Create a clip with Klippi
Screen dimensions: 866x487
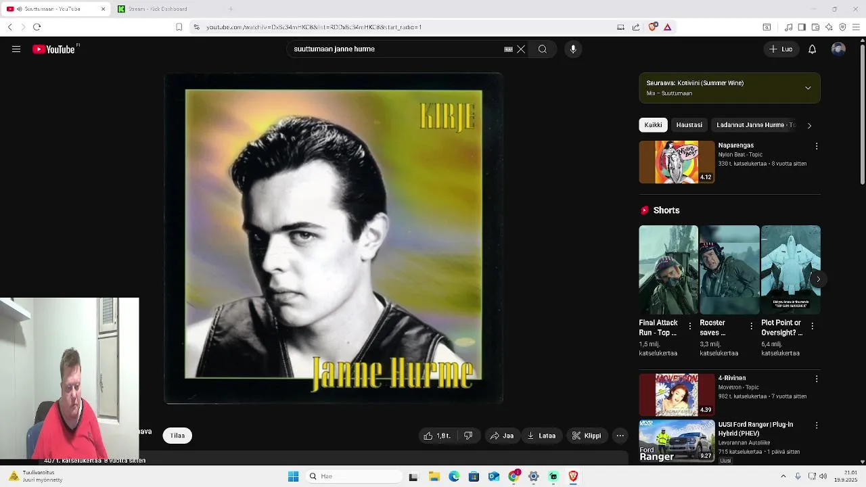[587, 436]
